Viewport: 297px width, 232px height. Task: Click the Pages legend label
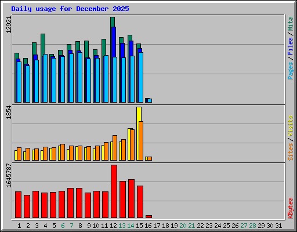[x=290, y=71]
